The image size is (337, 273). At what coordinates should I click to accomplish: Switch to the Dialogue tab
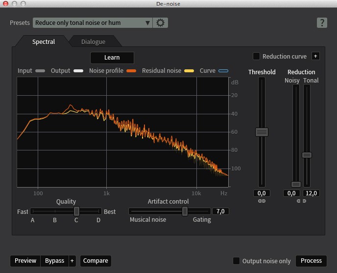click(x=93, y=42)
